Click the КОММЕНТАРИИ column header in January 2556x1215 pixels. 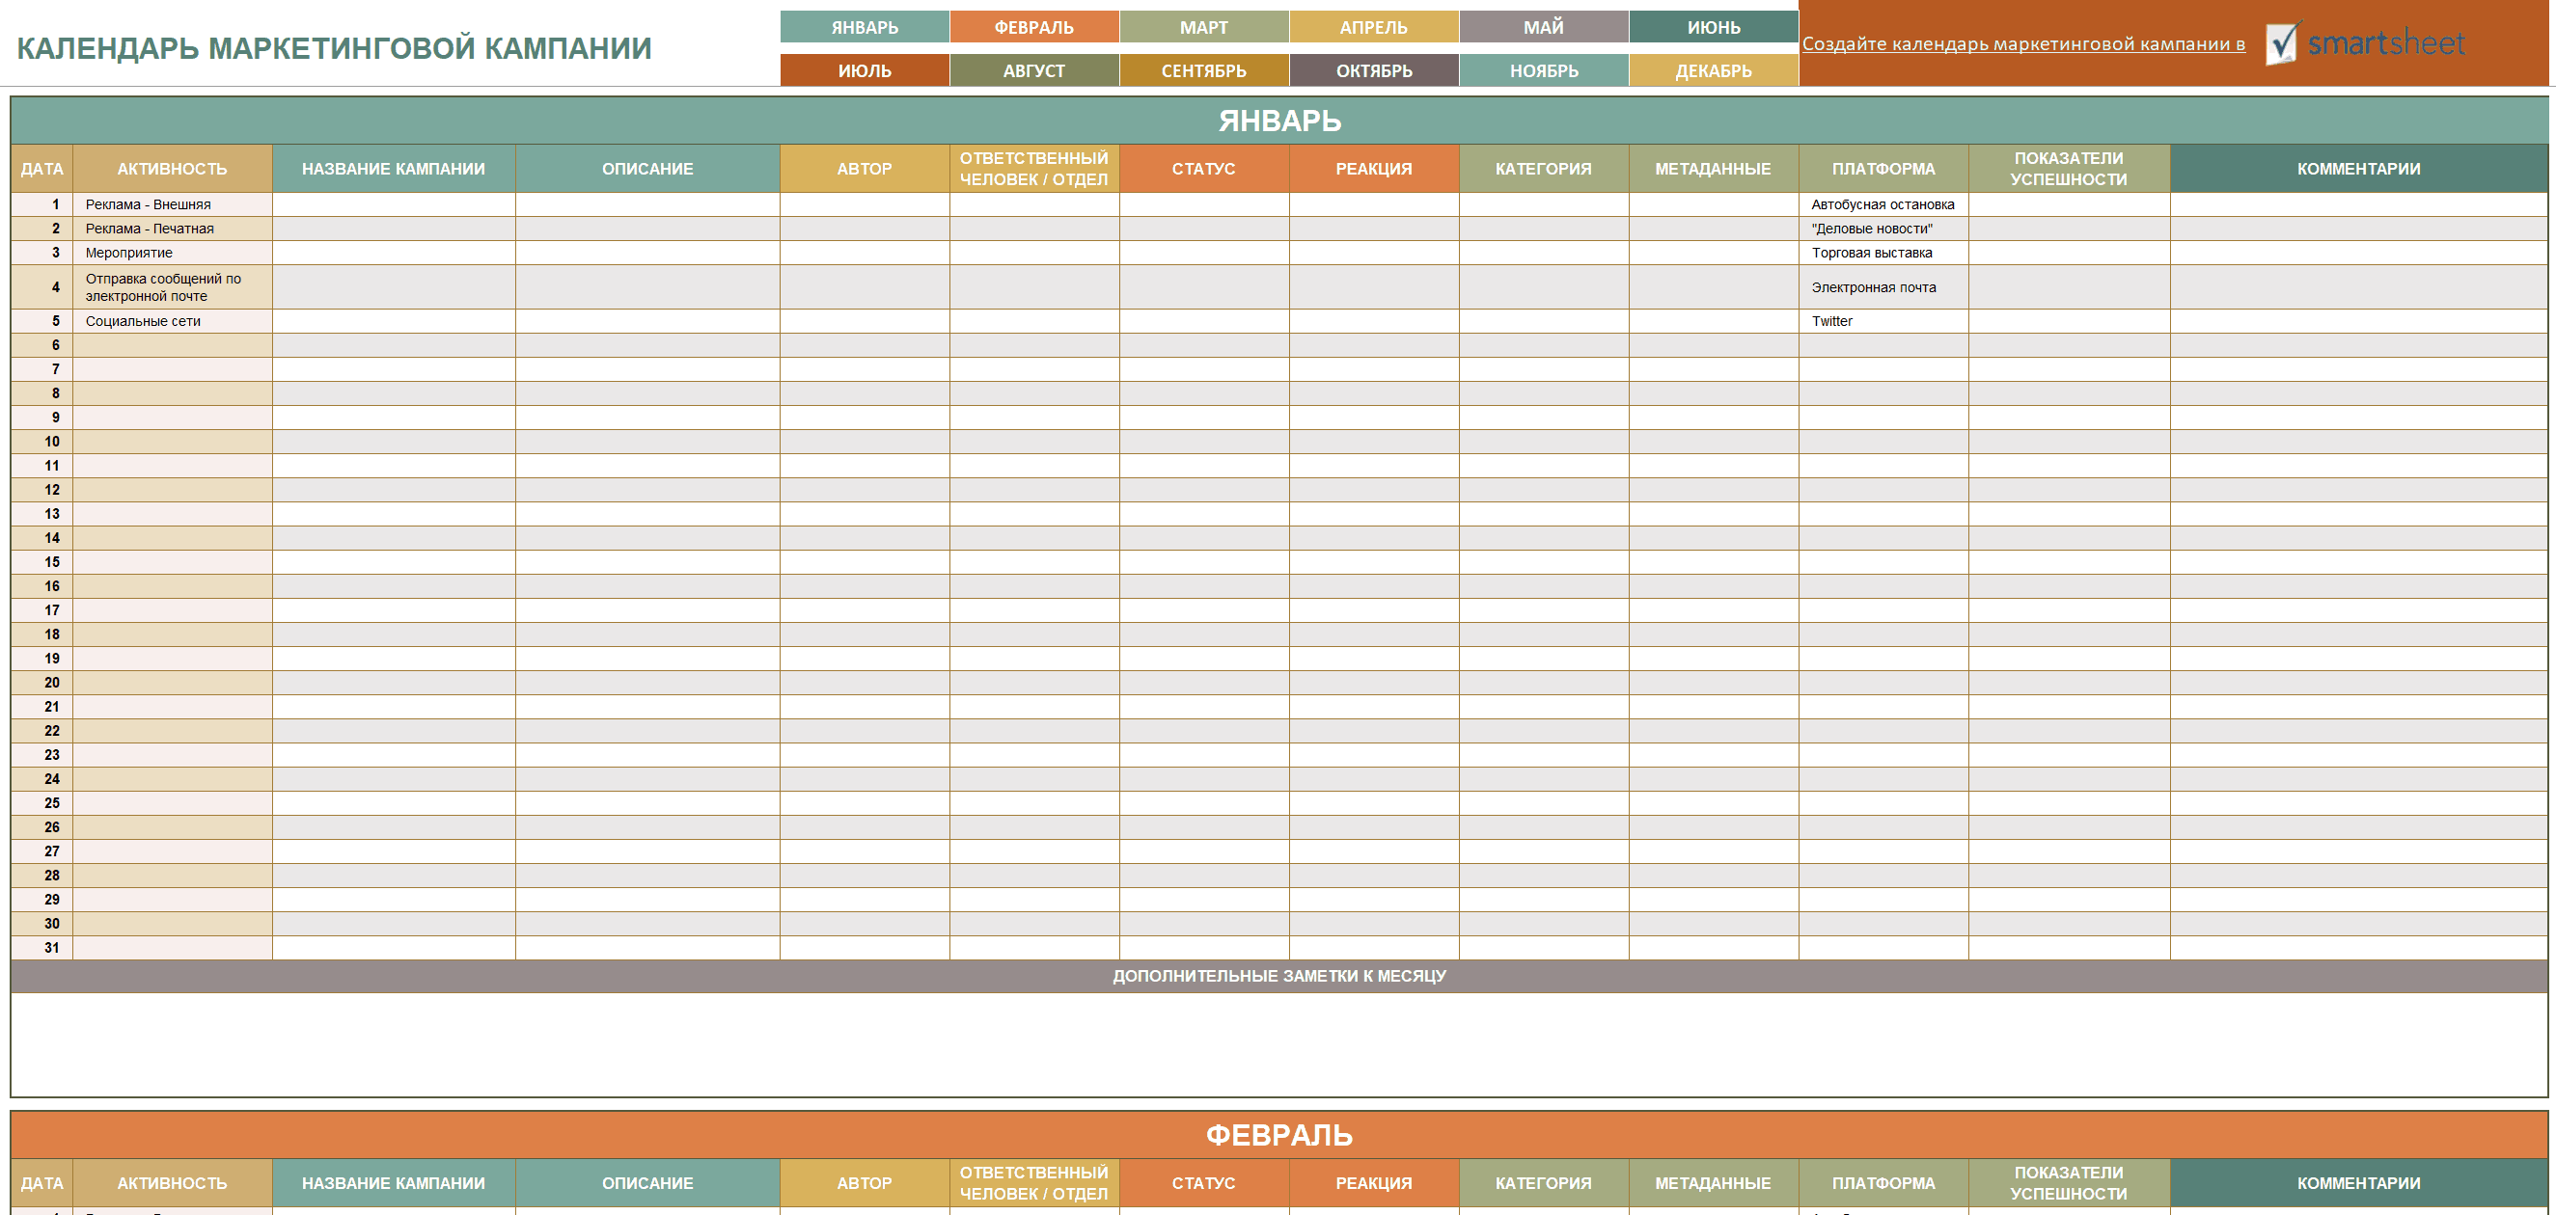(2358, 169)
